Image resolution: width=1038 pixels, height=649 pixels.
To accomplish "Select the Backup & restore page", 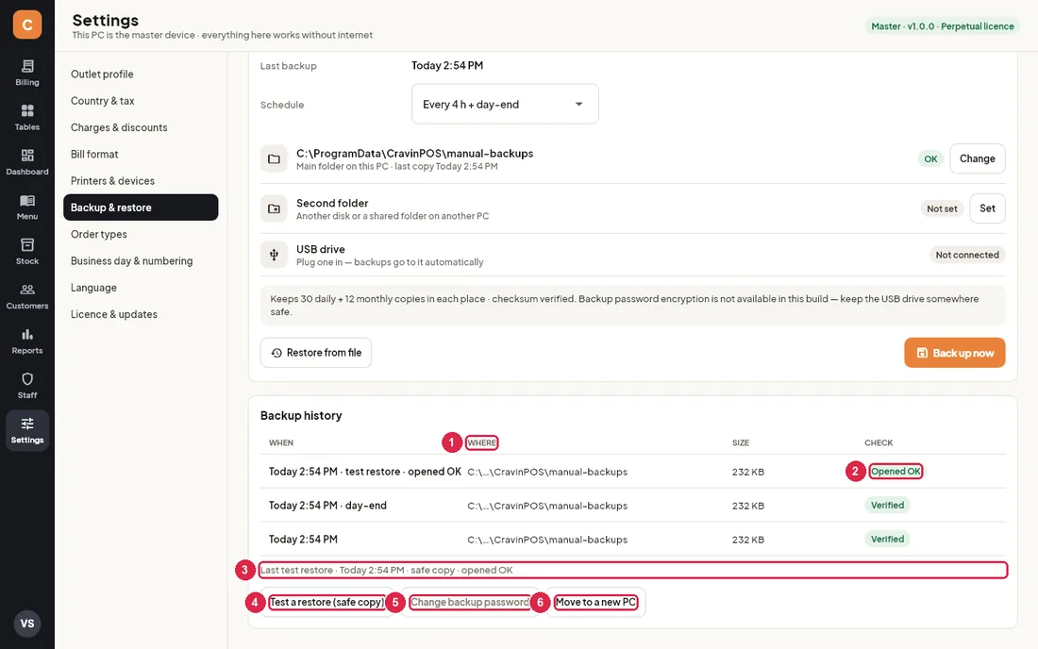I will coord(141,208).
